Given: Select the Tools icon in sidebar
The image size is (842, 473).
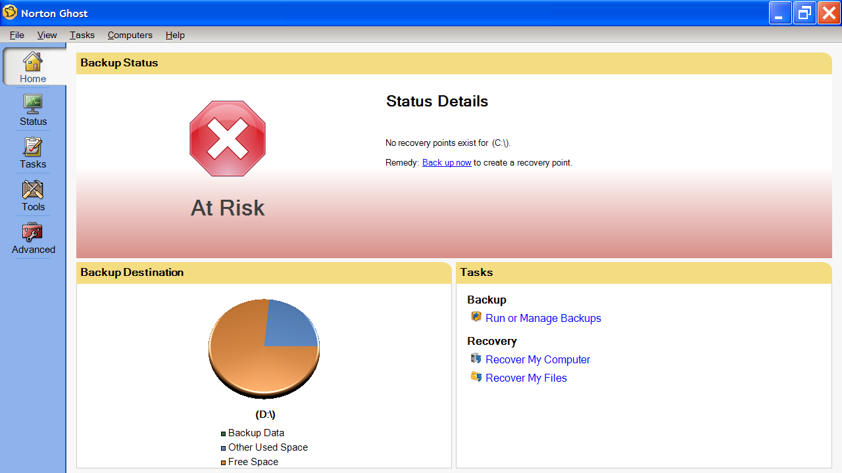Looking at the screenshot, I should (x=33, y=190).
